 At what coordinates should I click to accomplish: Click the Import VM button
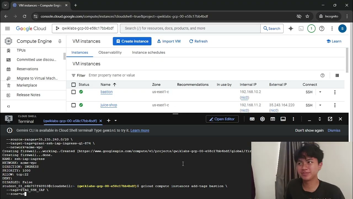tap(169, 41)
